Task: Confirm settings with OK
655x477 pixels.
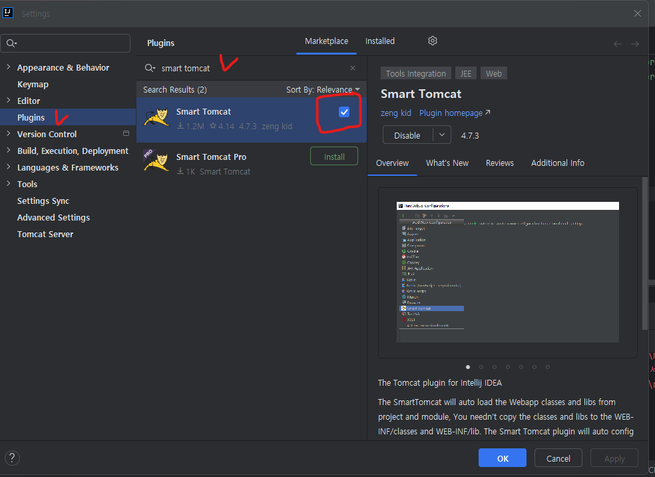Action: [x=502, y=458]
